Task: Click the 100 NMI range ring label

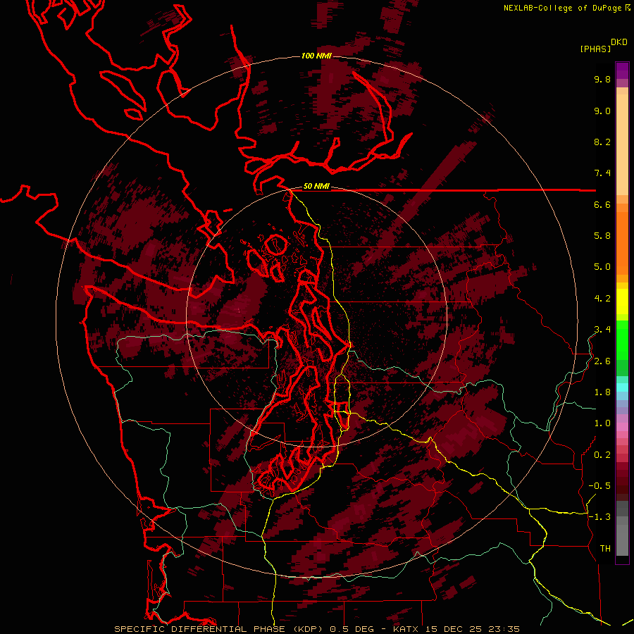Action: click(x=316, y=56)
